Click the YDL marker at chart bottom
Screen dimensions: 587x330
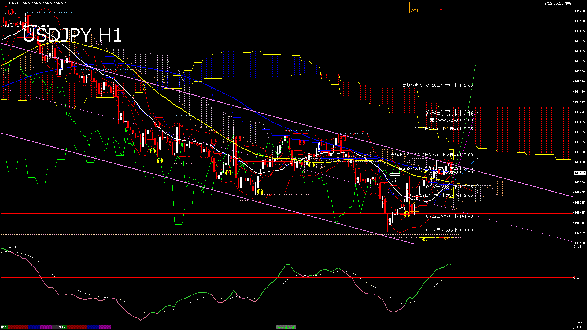[x=424, y=240]
